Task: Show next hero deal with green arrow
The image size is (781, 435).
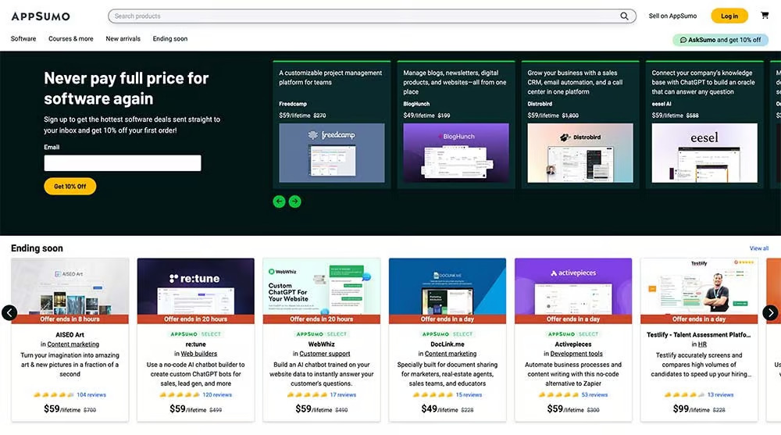Action: (295, 201)
